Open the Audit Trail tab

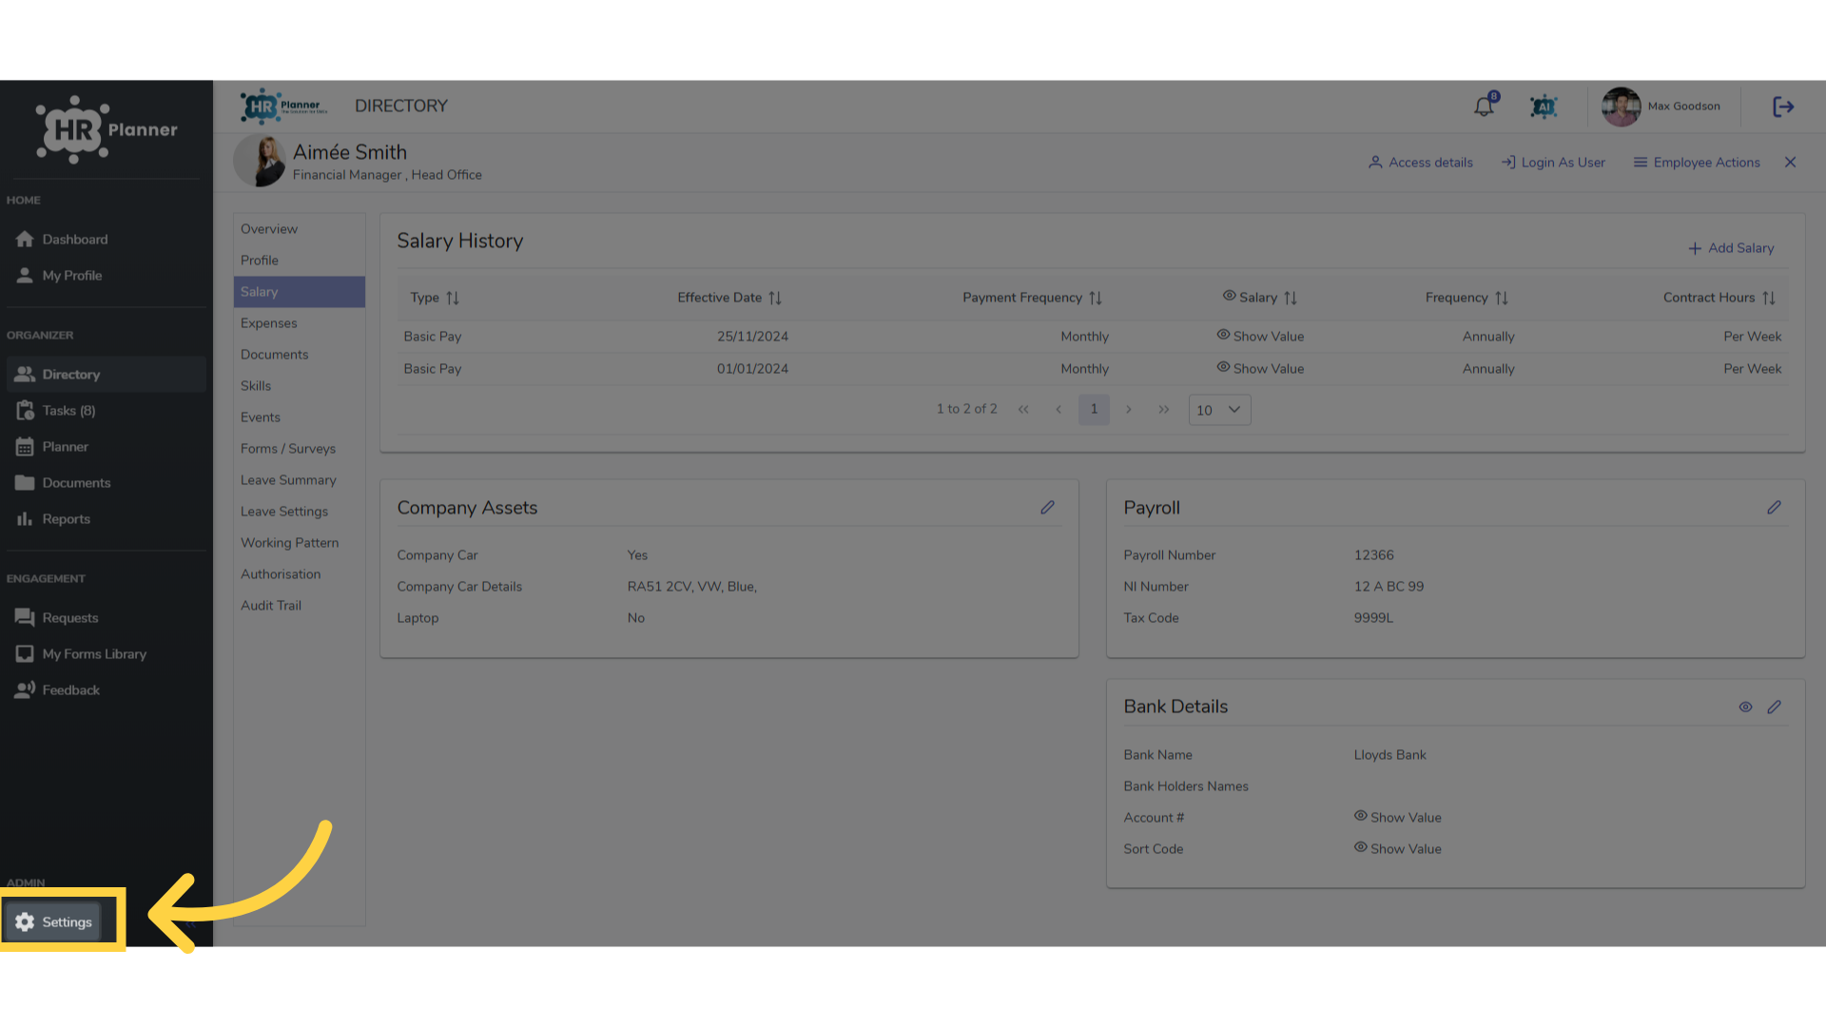[299, 606]
